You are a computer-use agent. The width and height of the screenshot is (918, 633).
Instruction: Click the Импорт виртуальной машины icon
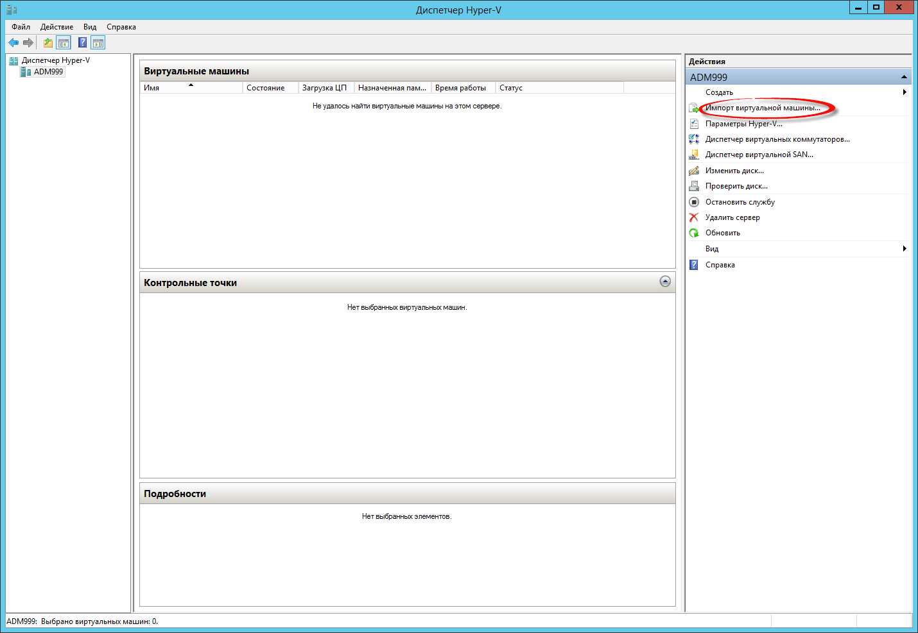coord(694,108)
